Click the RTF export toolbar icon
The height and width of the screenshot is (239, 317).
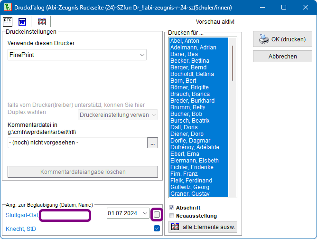8,21
